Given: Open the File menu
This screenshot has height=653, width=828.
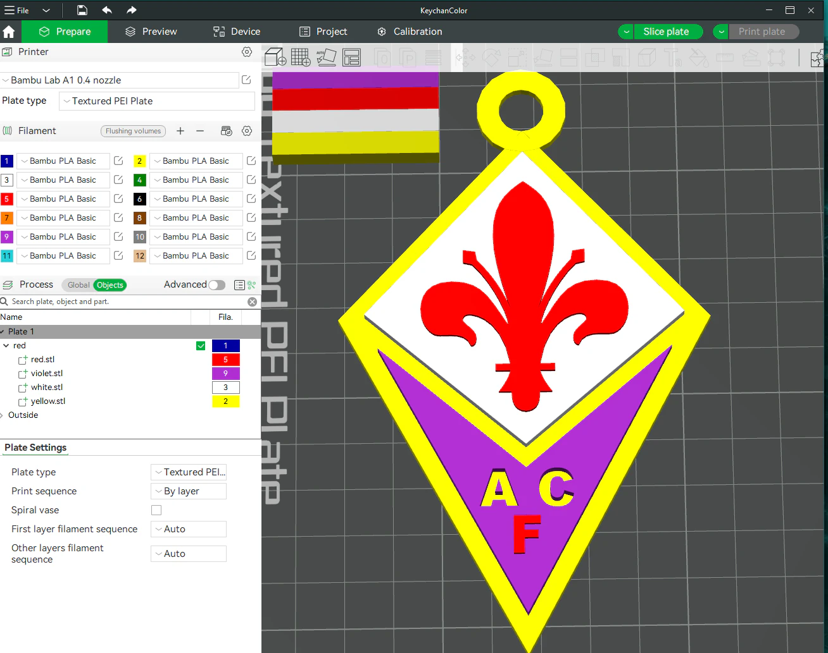Looking at the screenshot, I should 17,10.
